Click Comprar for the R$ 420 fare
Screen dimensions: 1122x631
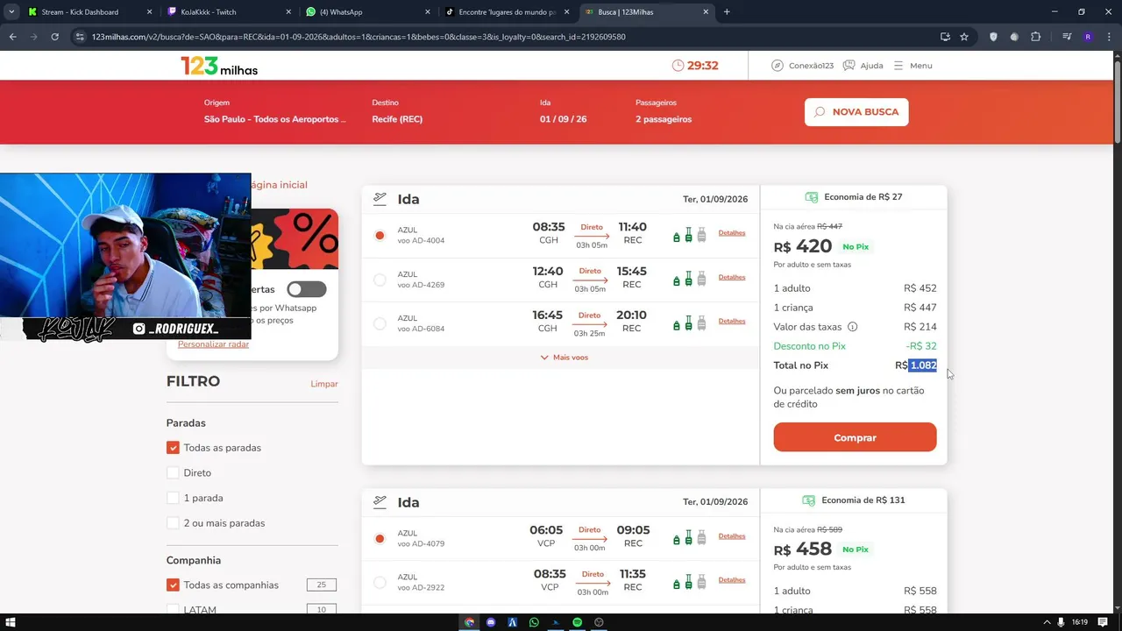point(855,437)
